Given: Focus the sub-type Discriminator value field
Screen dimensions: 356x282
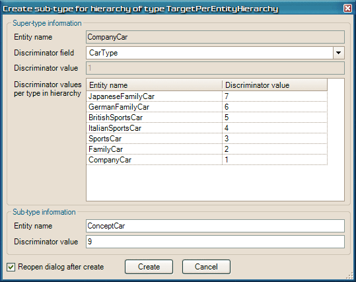Looking at the screenshot, I should coord(215,242).
